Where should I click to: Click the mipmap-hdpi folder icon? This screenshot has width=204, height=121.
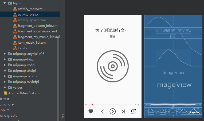click(10, 59)
